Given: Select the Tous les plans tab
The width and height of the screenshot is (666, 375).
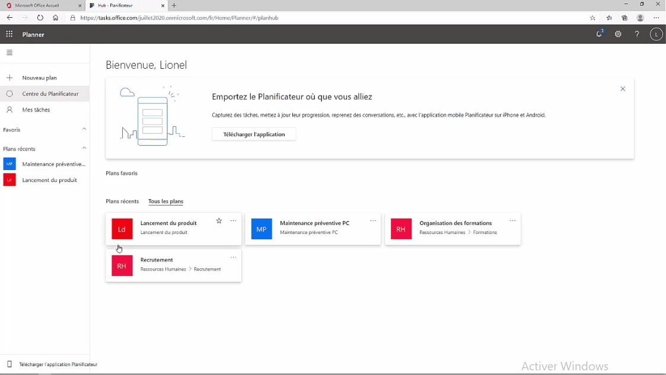Looking at the screenshot, I should 165,201.
